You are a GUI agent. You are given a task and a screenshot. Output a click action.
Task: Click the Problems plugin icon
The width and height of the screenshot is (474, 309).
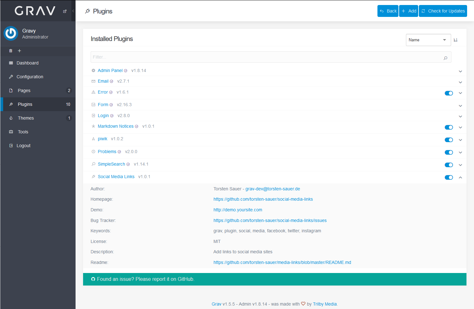coord(93,152)
